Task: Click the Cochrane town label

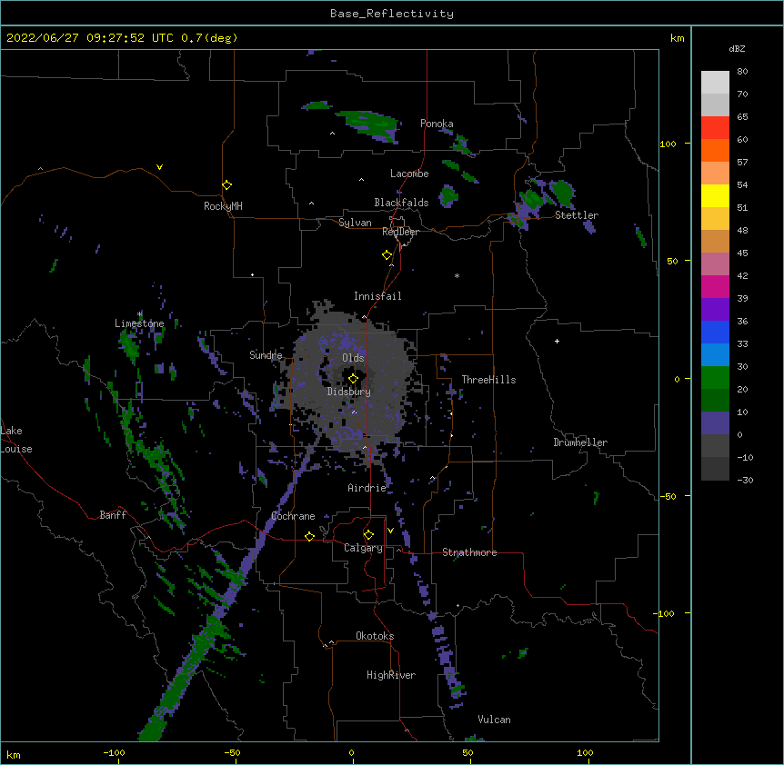Action: (x=293, y=516)
